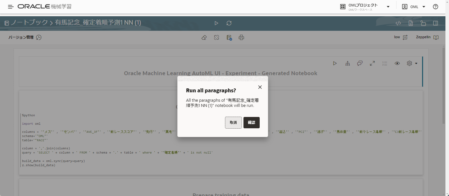This screenshot has height=196, width=449.
Task: Toggle the side panel layout icon
Action: pos(436,23)
